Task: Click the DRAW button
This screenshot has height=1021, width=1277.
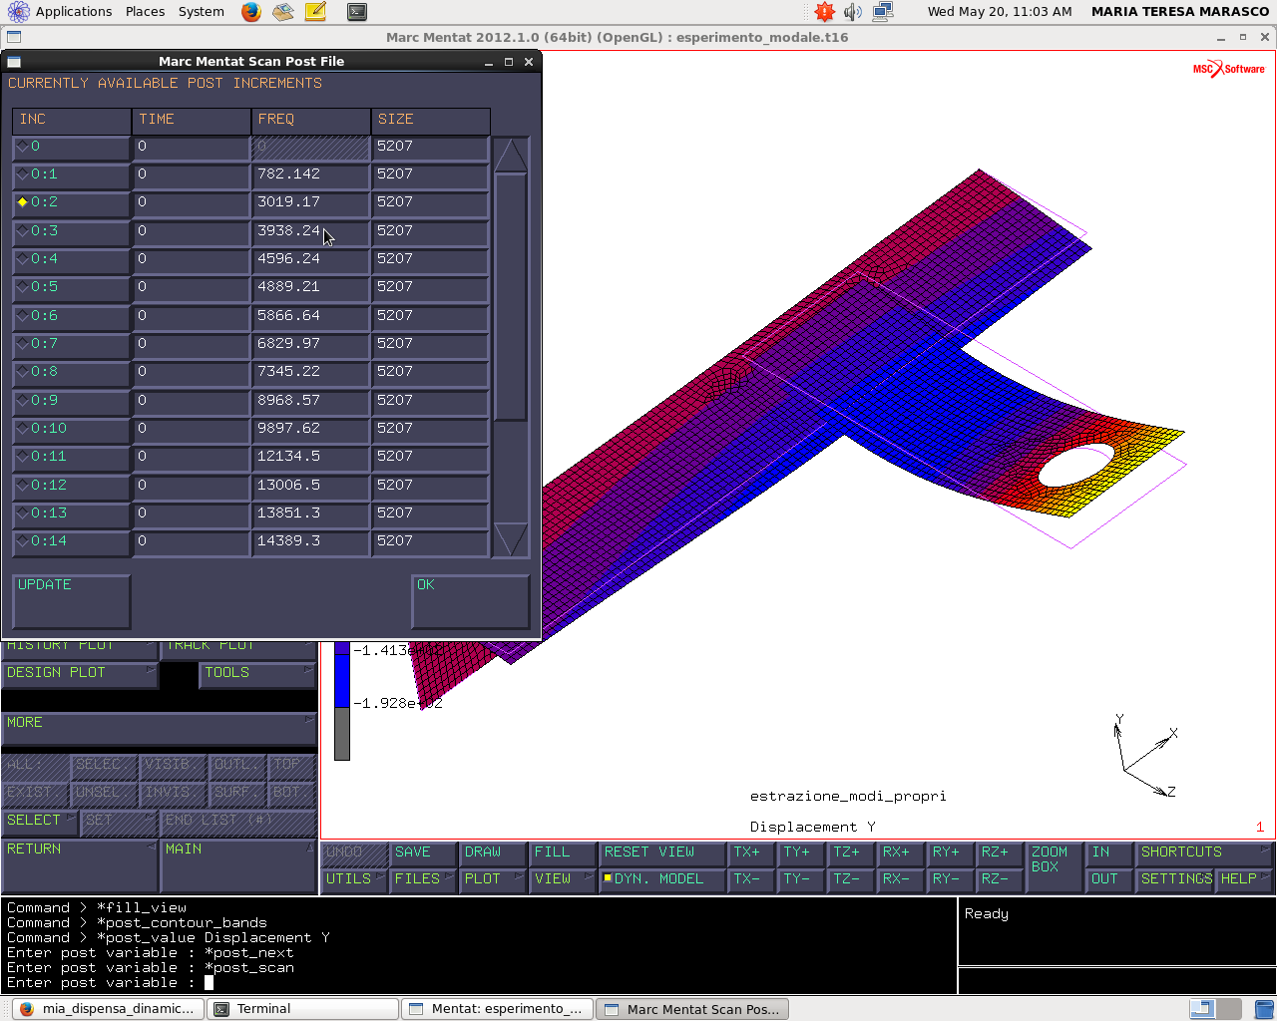Action: 492,852
